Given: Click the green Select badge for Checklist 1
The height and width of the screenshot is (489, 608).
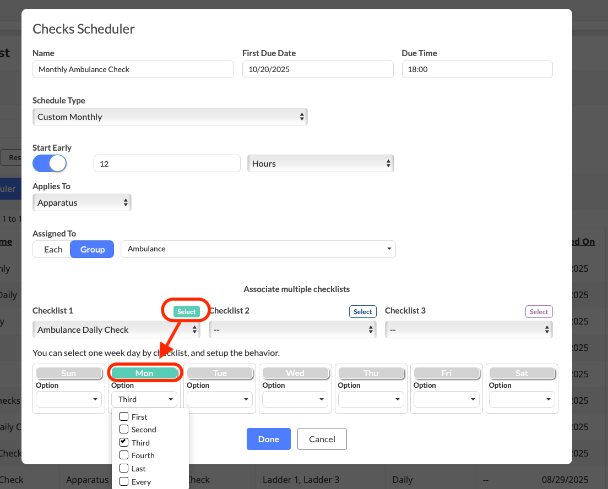Looking at the screenshot, I should click(x=186, y=312).
